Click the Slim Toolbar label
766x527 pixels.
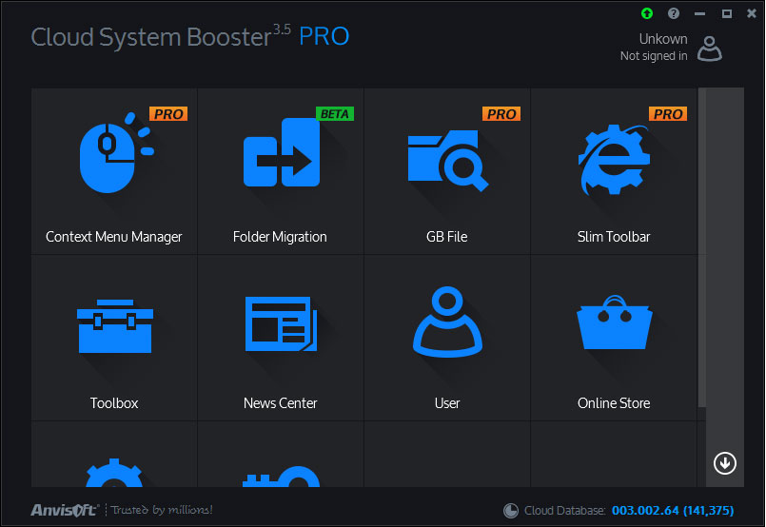click(x=614, y=237)
